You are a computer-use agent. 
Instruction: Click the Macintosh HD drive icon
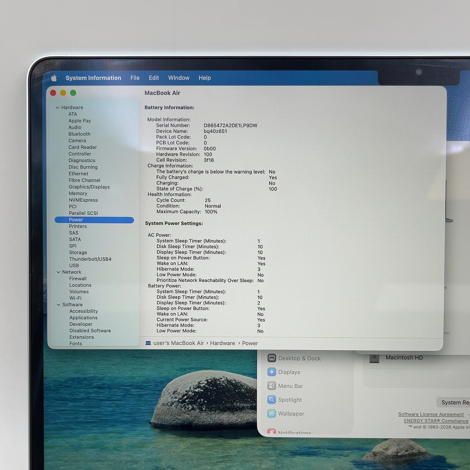click(x=374, y=358)
